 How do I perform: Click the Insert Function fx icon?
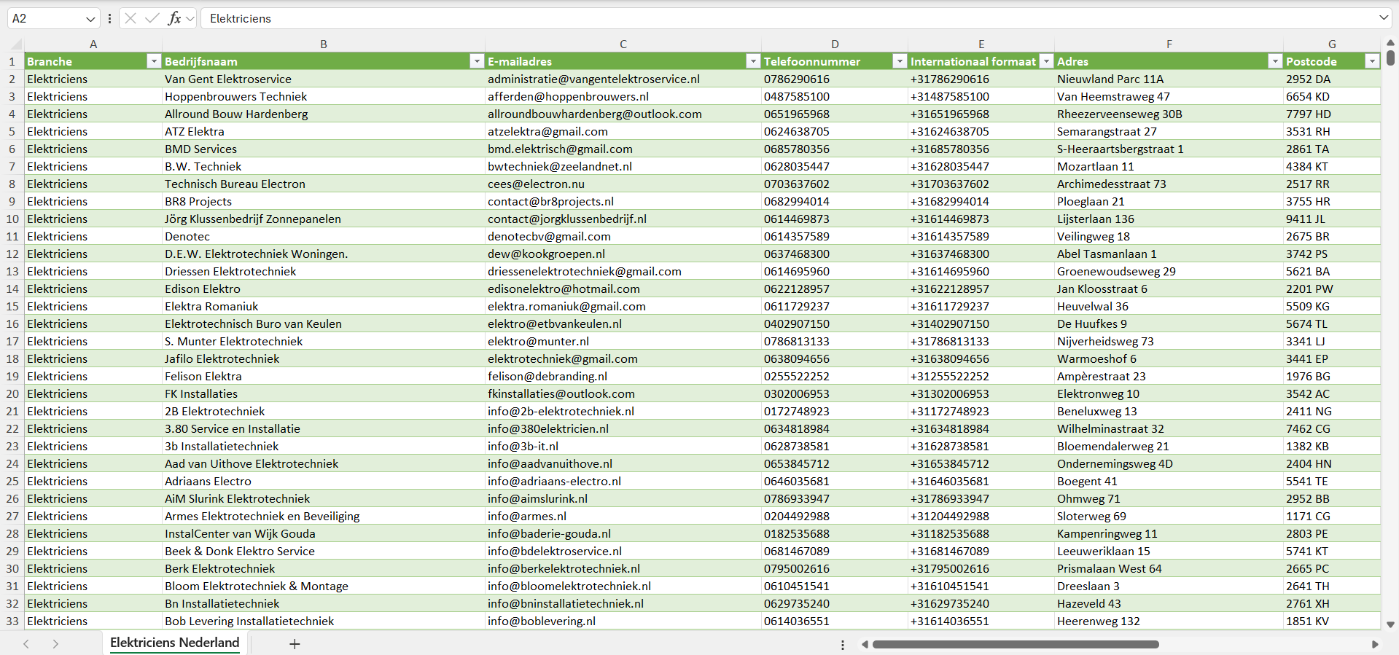click(174, 18)
